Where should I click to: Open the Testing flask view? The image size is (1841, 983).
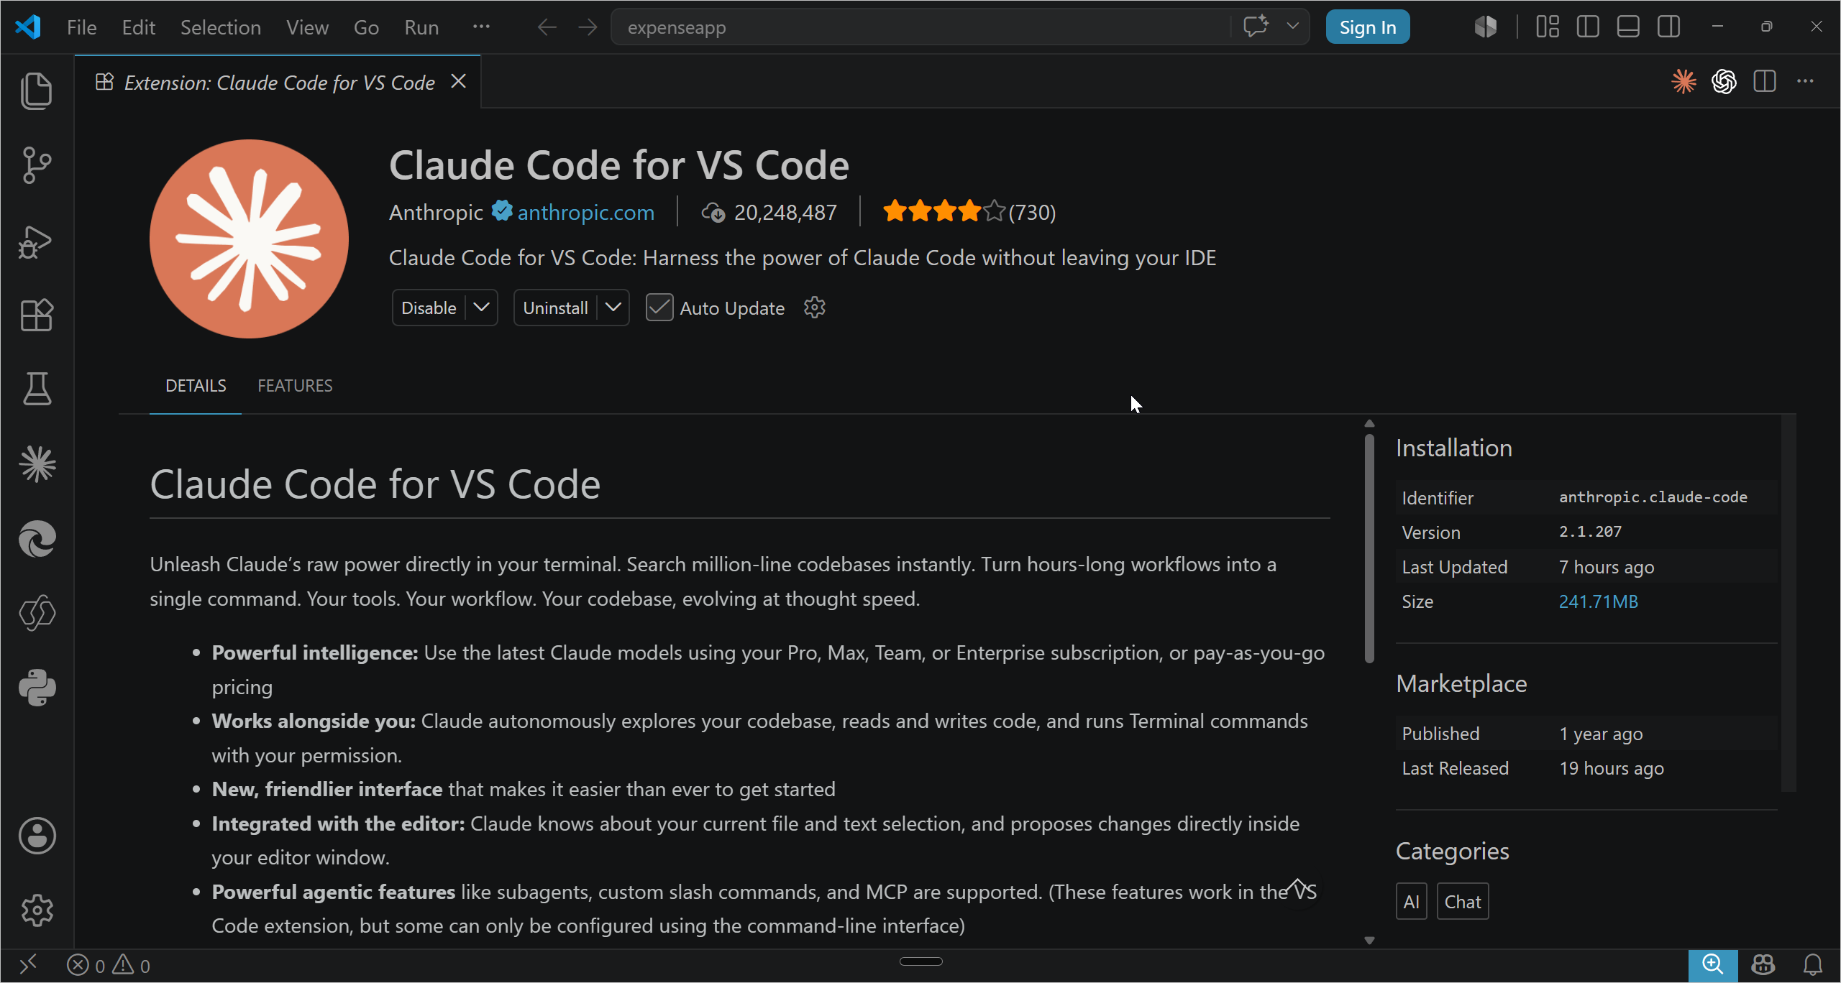pyautogui.click(x=37, y=389)
